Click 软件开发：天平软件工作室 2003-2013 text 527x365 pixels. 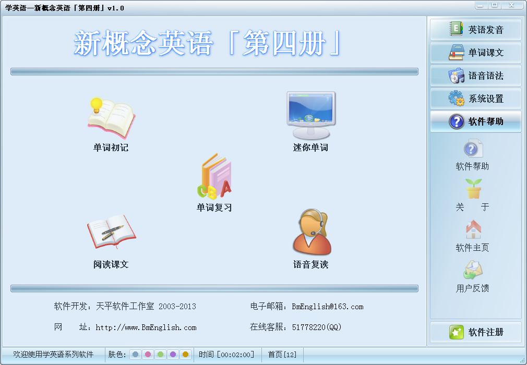[x=125, y=306]
